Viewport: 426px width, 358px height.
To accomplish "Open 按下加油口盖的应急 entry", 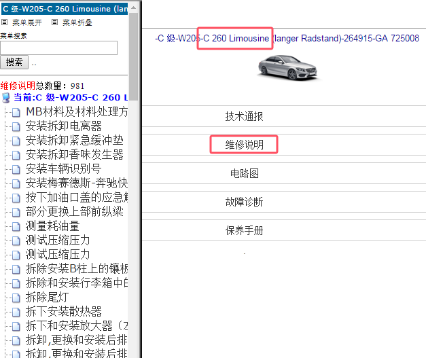I will pos(77,197).
